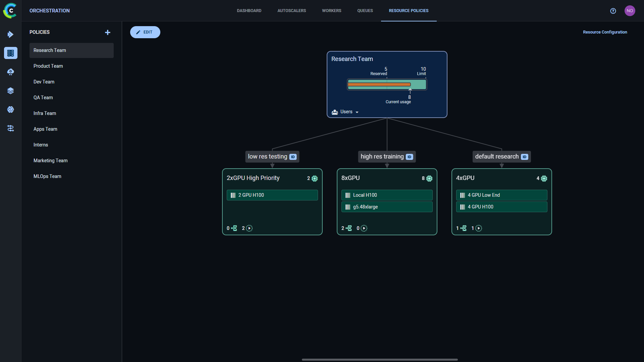Open the datasets layers icon in sidebar
Screen dimensions: 644x362
click(10, 91)
